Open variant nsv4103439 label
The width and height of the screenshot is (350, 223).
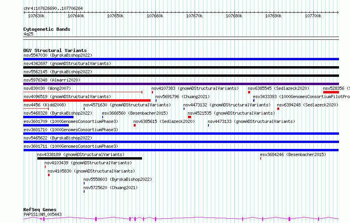click(88, 163)
